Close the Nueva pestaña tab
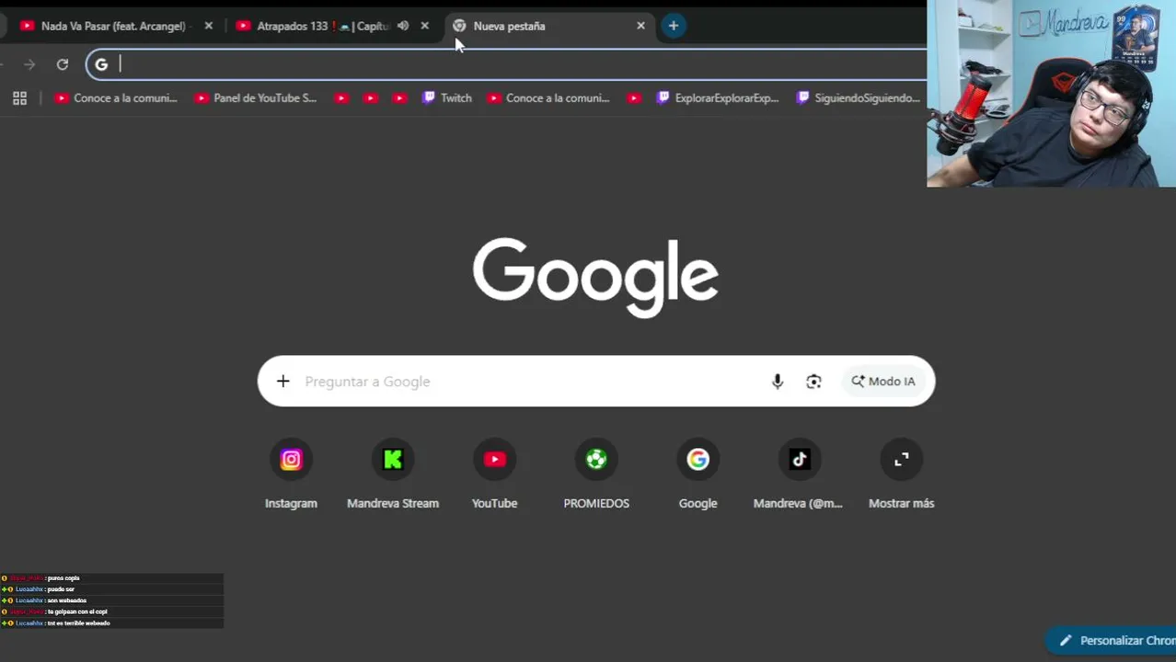Screen dimensions: 1176x662 click(641, 26)
